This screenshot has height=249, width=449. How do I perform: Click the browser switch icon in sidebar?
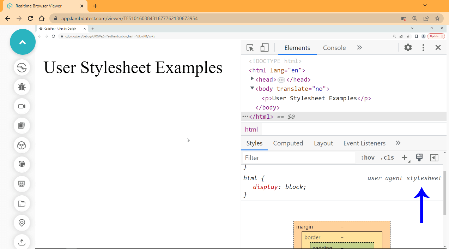22,67
